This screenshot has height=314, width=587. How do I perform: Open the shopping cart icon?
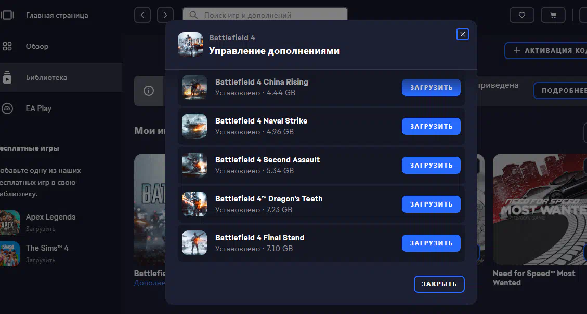[x=553, y=15]
